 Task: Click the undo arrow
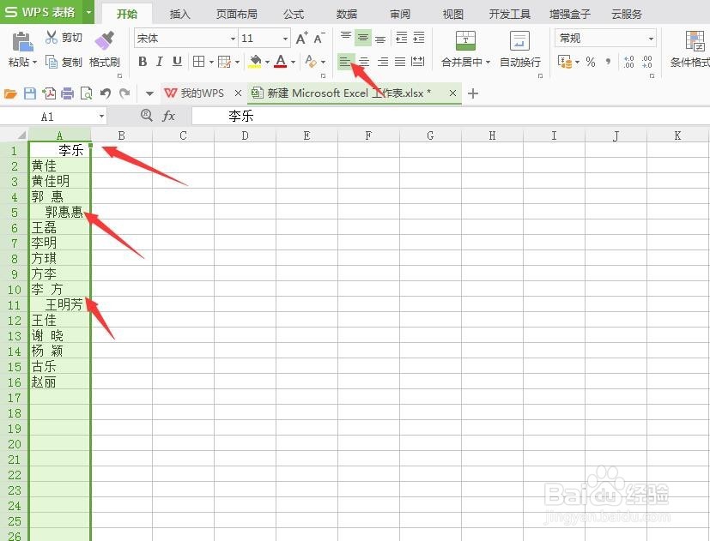(106, 93)
